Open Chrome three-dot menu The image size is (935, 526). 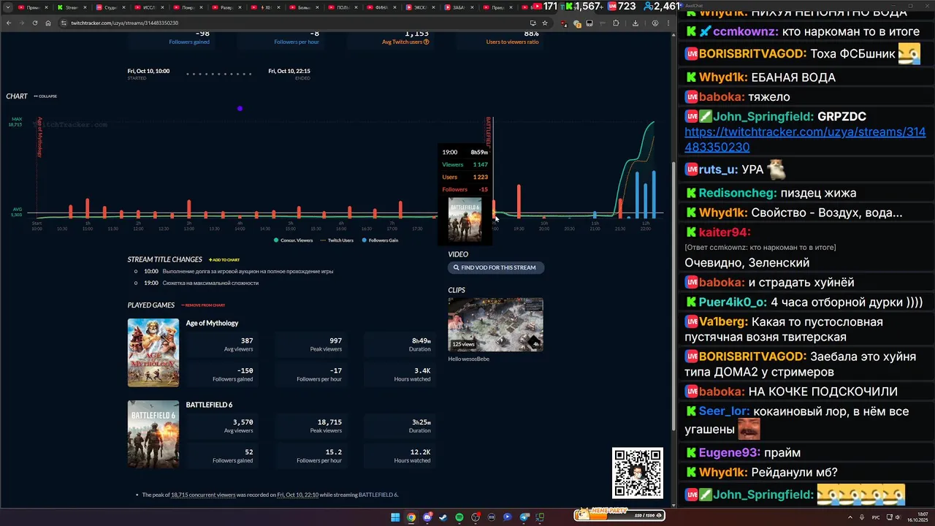coord(668,23)
